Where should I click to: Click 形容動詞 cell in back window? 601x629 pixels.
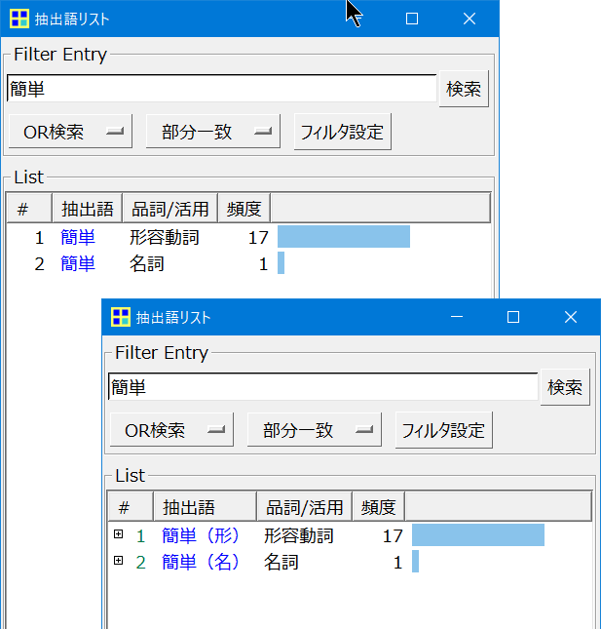(x=165, y=237)
